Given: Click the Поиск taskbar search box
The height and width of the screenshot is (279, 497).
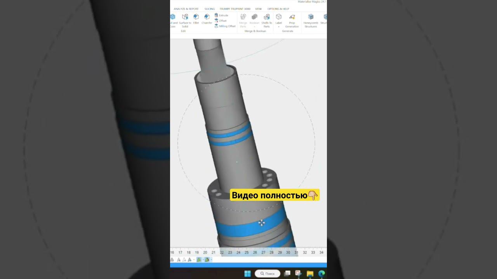Looking at the screenshot, I should click(x=268, y=274).
